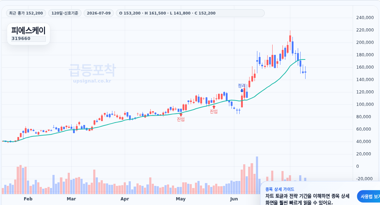380x205 pixels.
Task: Click the 2026-07-09 date chip
Action: coord(99,13)
